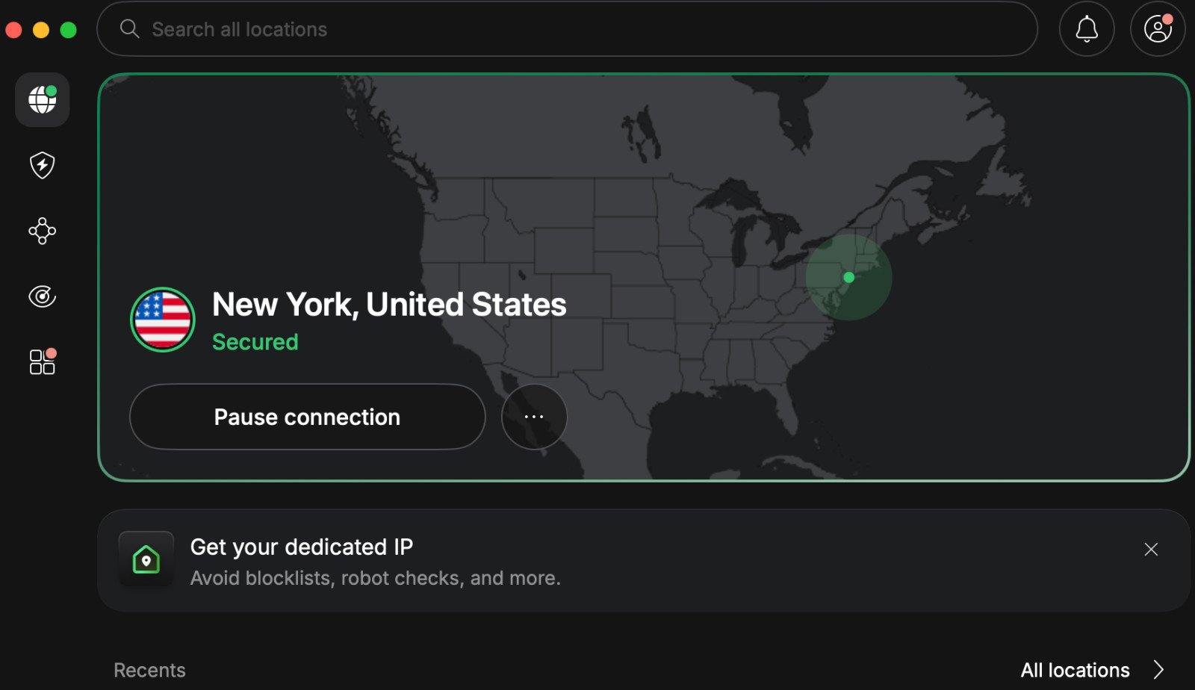This screenshot has width=1195, height=690.
Task: Open the more apps grid icon
Action: click(x=43, y=361)
